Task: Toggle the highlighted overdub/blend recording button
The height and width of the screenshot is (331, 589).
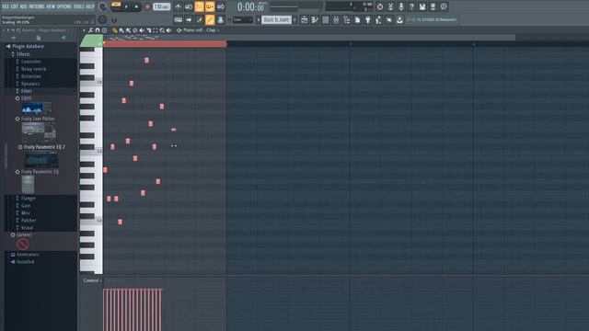Action: [x=210, y=6]
